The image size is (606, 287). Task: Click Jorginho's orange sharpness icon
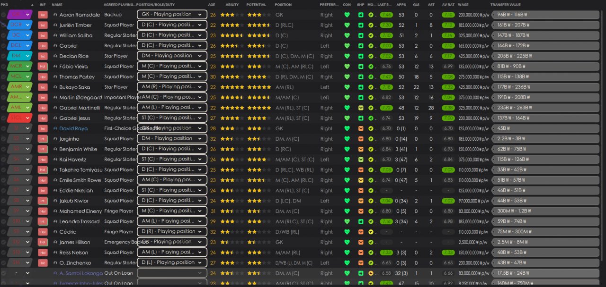pos(361,139)
